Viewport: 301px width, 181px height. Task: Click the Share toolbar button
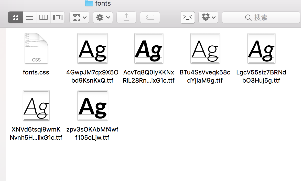126,17
